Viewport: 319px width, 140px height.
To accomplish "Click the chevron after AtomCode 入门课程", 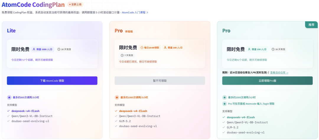I will point(147,12).
